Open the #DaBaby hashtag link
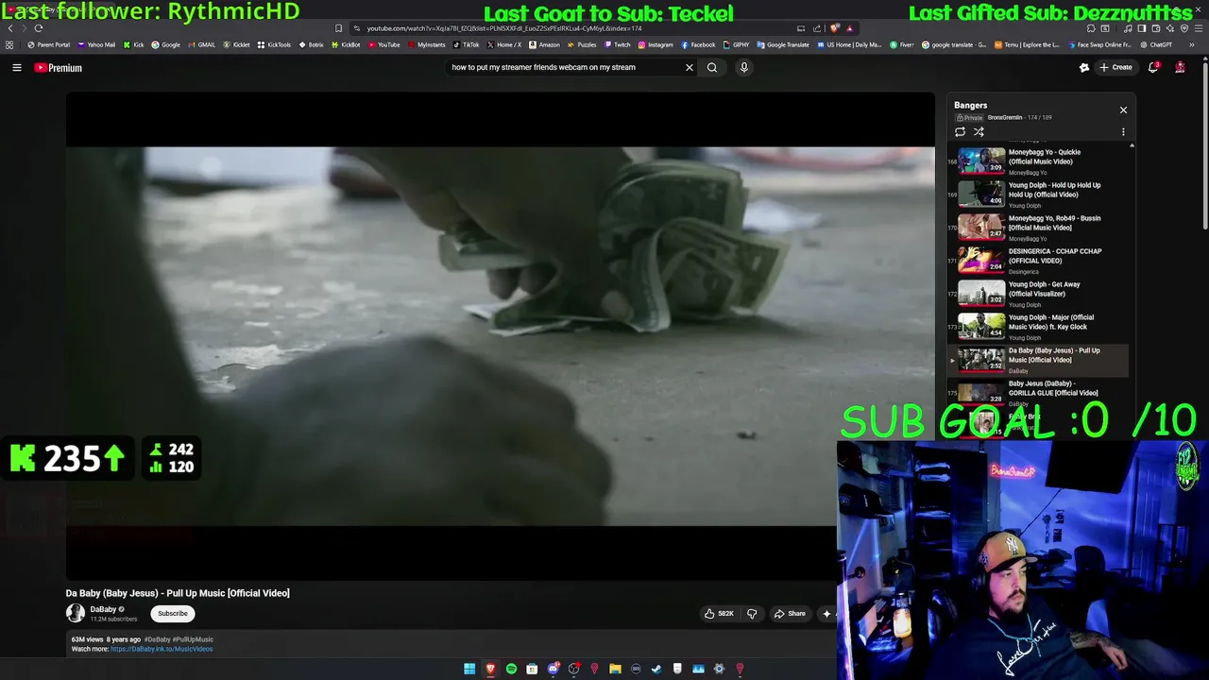The width and height of the screenshot is (1209, 680). tap(158, 639)
